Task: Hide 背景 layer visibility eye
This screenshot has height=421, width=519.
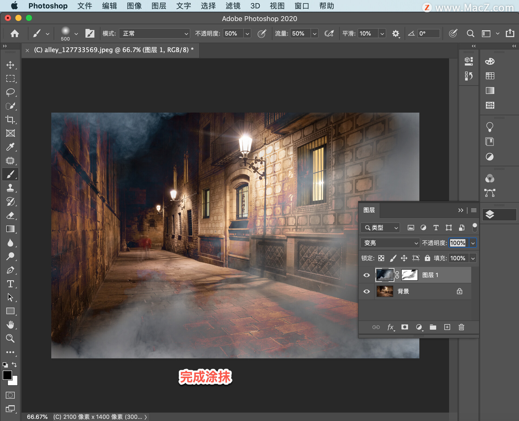Action: pos(367,291)
